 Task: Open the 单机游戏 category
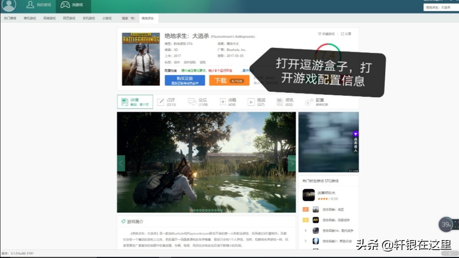[x=30, y=18]
